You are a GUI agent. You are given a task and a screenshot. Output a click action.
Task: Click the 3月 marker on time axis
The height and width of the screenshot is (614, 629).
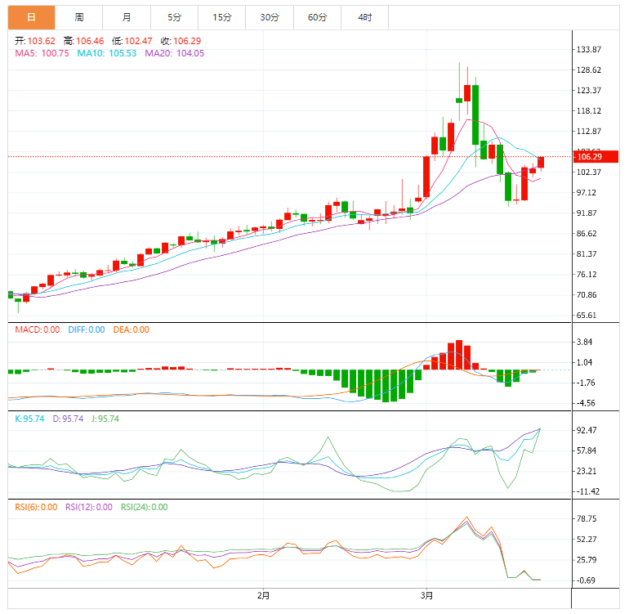(x=426, y=594)
